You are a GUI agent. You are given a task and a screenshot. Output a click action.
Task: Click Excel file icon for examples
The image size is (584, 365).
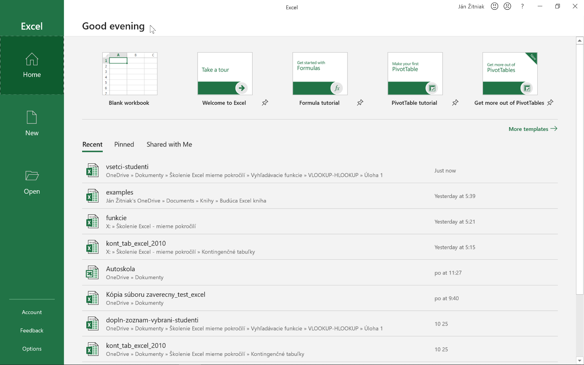[x=92, y=196]
